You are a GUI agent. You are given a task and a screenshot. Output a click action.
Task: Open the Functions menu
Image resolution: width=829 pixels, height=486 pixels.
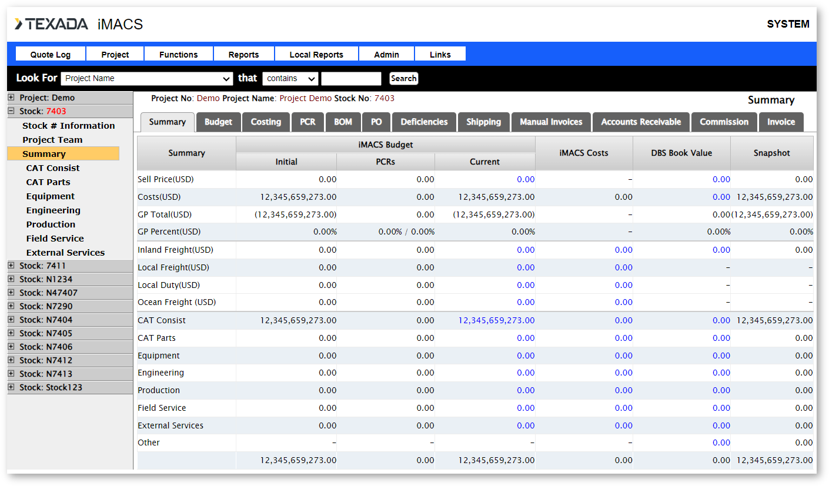[x=179, y=54]
